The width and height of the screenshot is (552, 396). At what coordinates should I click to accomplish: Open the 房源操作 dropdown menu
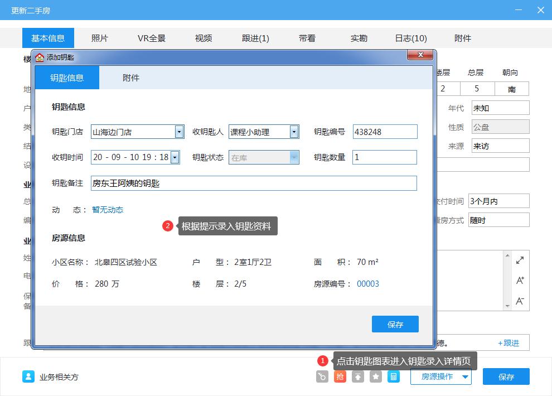440,376
